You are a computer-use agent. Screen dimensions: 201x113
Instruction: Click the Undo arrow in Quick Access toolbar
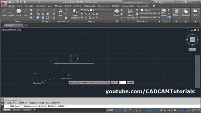click(28, 2)
